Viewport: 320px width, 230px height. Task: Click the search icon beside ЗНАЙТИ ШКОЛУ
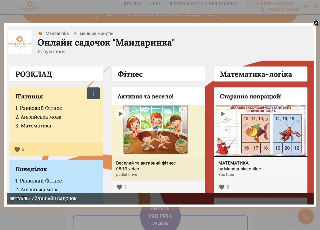(x=262, y=10)
